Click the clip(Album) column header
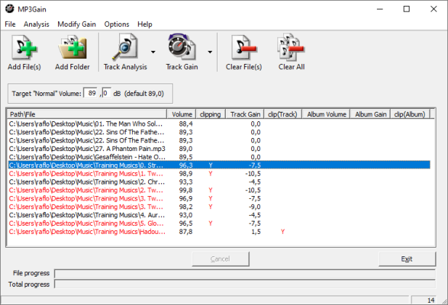Viewport: 448px width, 305px height. click(410, 114)
